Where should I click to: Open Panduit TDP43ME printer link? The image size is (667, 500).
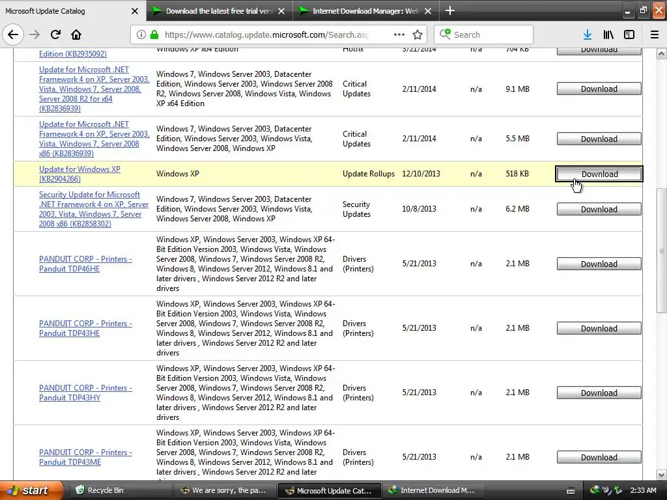tap(85, 457)
